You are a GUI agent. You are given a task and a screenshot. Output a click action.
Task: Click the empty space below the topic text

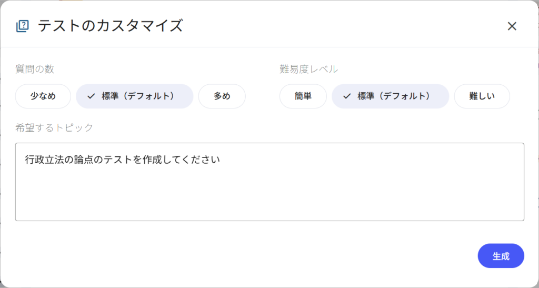269,197
